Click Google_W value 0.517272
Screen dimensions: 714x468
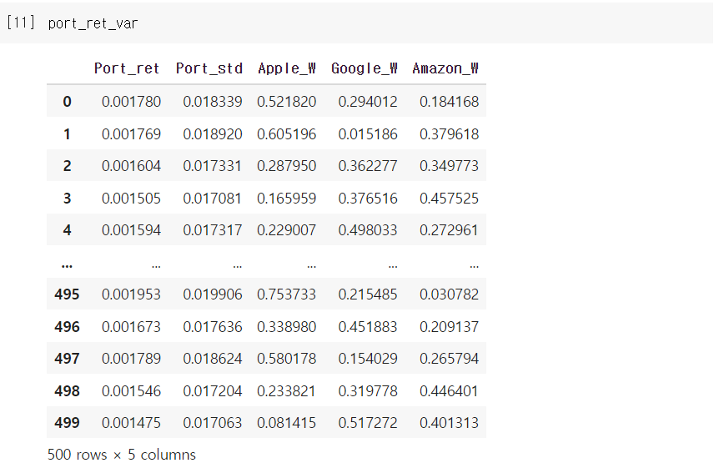tap(368, 422)
